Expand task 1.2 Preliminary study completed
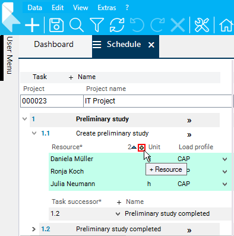The height and width of the screenshot is (236, 234). [34, 229]
